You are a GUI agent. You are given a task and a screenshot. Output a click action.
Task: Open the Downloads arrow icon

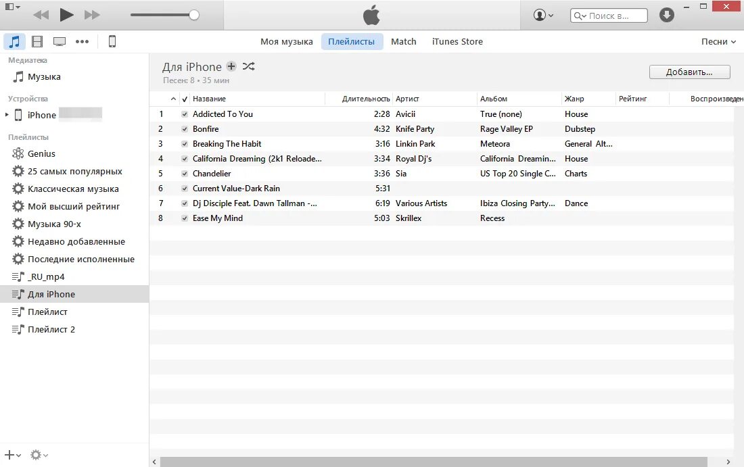tap(667, 15)
